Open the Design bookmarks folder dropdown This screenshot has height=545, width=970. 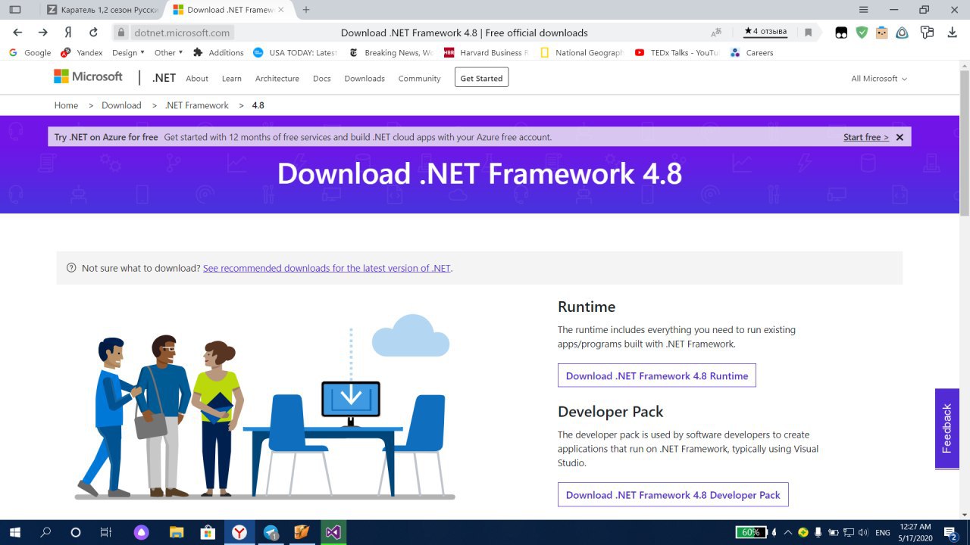(128, 53)
